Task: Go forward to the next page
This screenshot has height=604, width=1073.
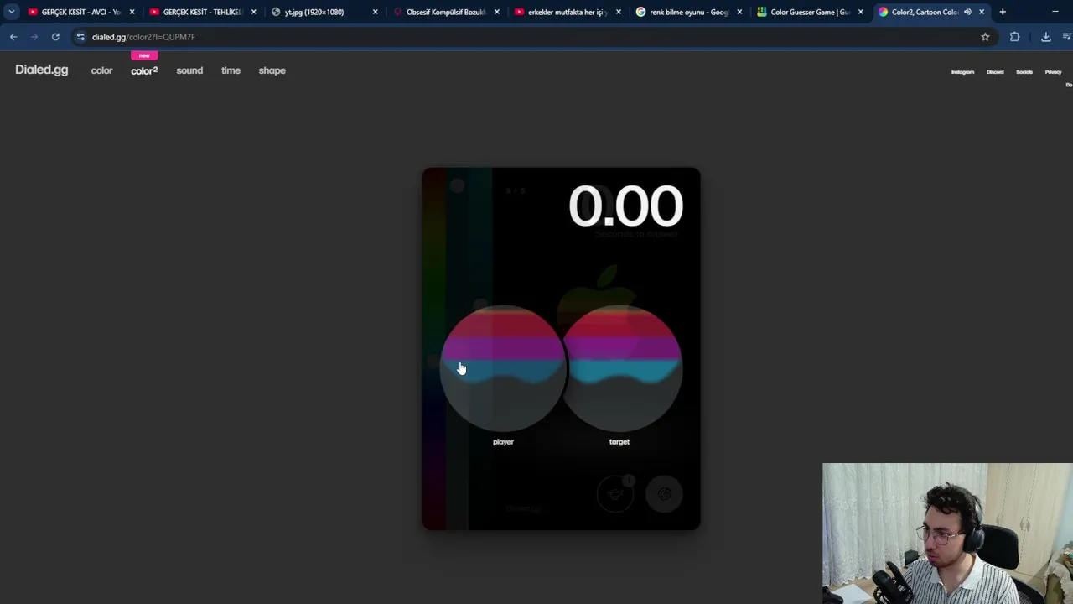Action: click(34, 37)
